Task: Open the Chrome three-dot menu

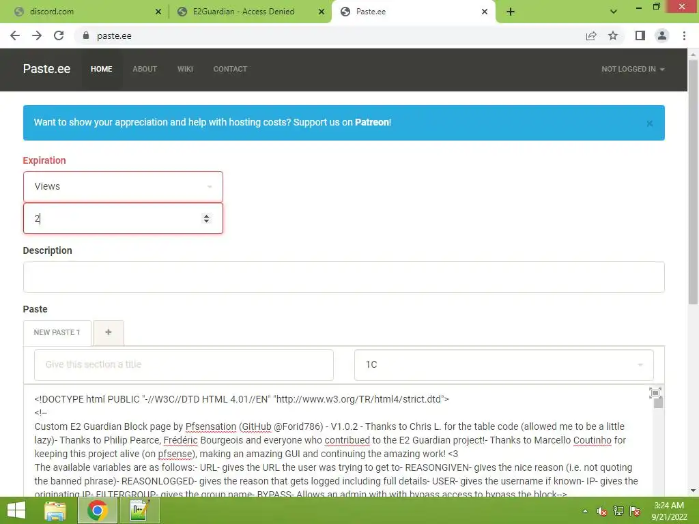Action: 684,35
